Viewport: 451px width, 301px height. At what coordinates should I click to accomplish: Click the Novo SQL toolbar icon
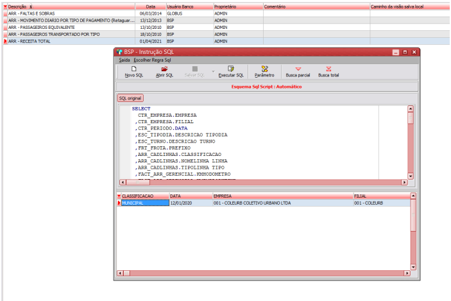pyautogui.click(x=133, y=72)
